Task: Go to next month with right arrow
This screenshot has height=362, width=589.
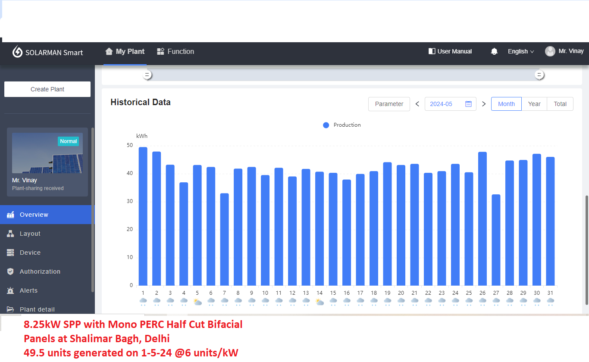Action: coord(484,104)
